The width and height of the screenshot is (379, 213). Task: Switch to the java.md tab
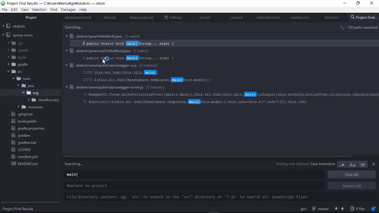tap(236, 17)
